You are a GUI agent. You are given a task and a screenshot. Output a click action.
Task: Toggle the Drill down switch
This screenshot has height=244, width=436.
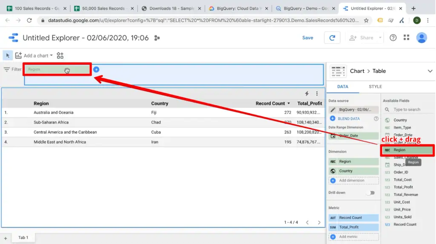pos(371,193)
